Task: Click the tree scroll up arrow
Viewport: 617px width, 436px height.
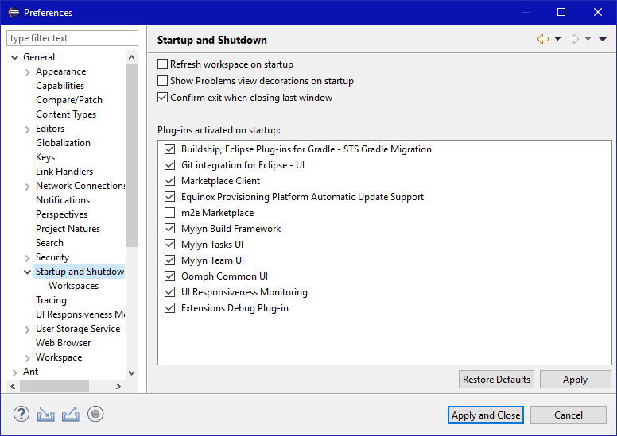Action: click(131, 57)
